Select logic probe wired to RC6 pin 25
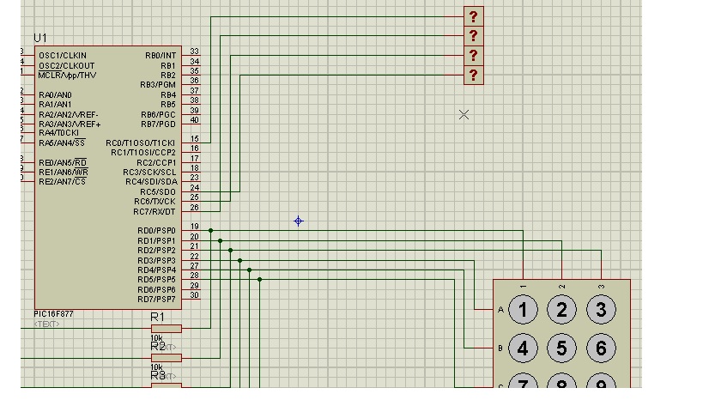Screen dimensions: 703x400 click(x=474, y=56)
